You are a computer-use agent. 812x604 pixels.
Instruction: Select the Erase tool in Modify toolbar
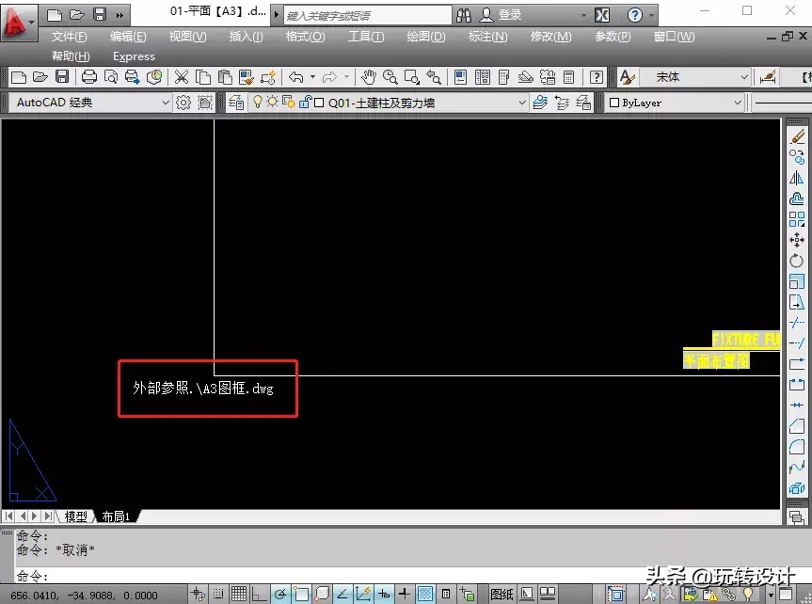tap(797, 136)
